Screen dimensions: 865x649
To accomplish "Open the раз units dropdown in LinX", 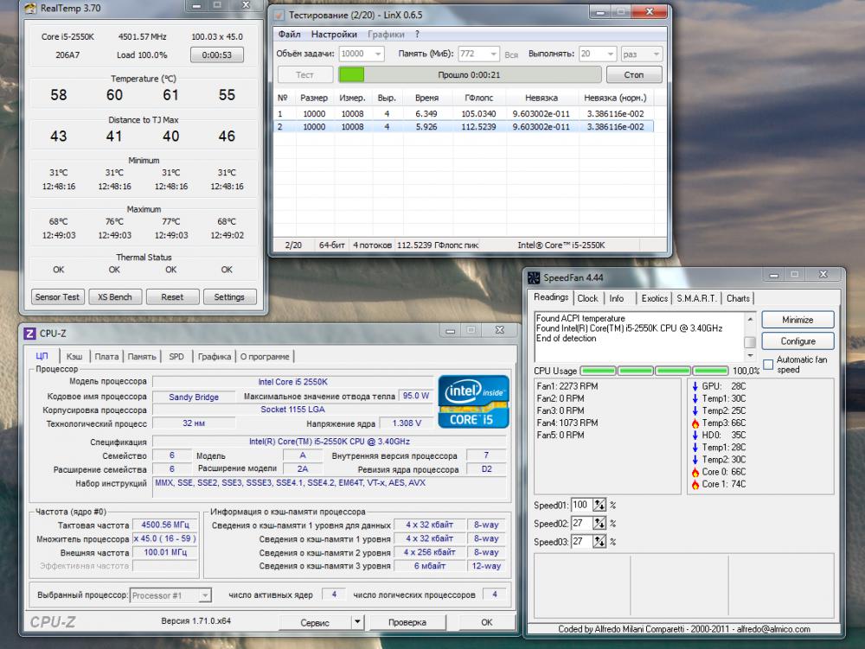I will click(x=656, y=54).
